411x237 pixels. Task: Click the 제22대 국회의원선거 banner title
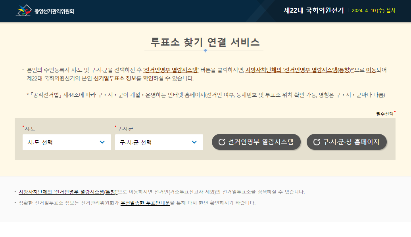pos(313,10)
